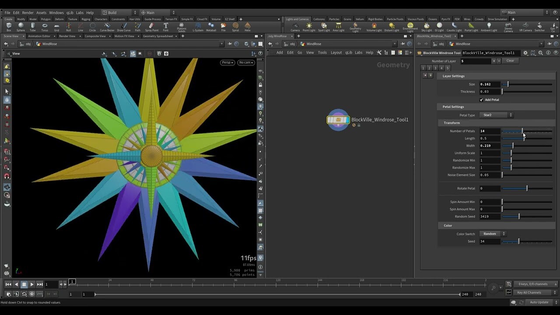Toggle Auto Update in the bottom right corner

pos(539,302)
